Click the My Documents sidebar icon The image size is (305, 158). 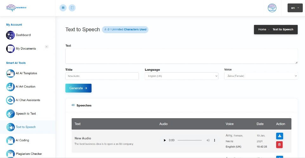coord(10,49)
